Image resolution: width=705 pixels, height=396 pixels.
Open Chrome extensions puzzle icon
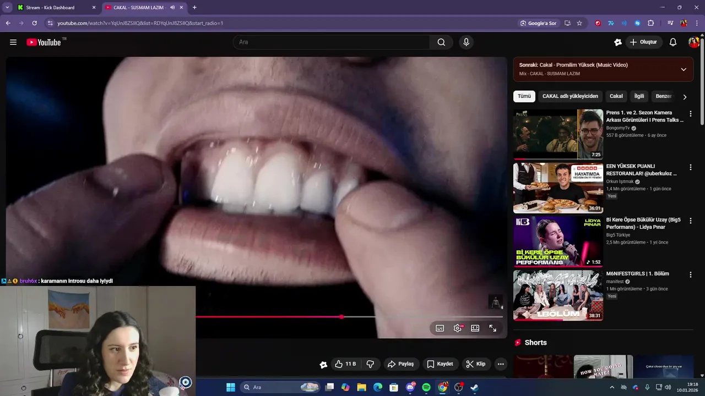point(650,23)
